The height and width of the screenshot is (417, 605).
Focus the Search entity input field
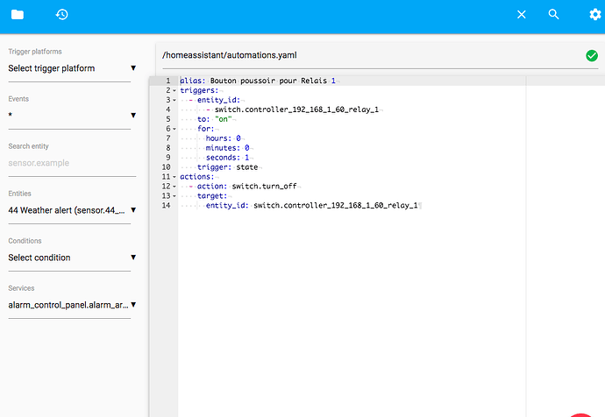pos(72,163)
